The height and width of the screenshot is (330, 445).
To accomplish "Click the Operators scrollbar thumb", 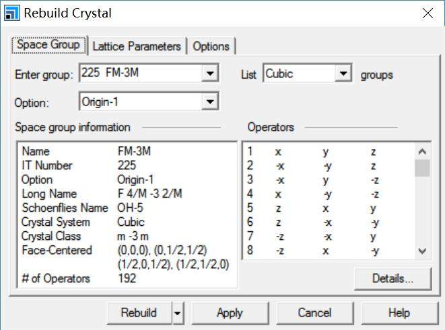I will [x=422, y=167].
